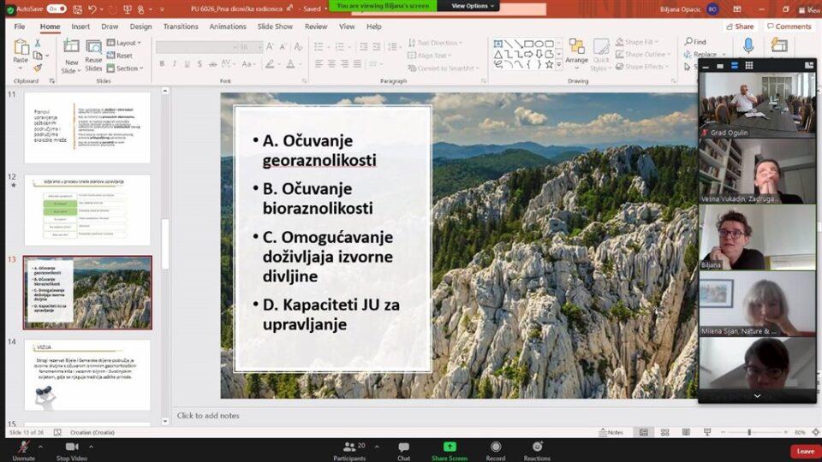
Task: Click the Format Painter icon
Action: [38, 68]
